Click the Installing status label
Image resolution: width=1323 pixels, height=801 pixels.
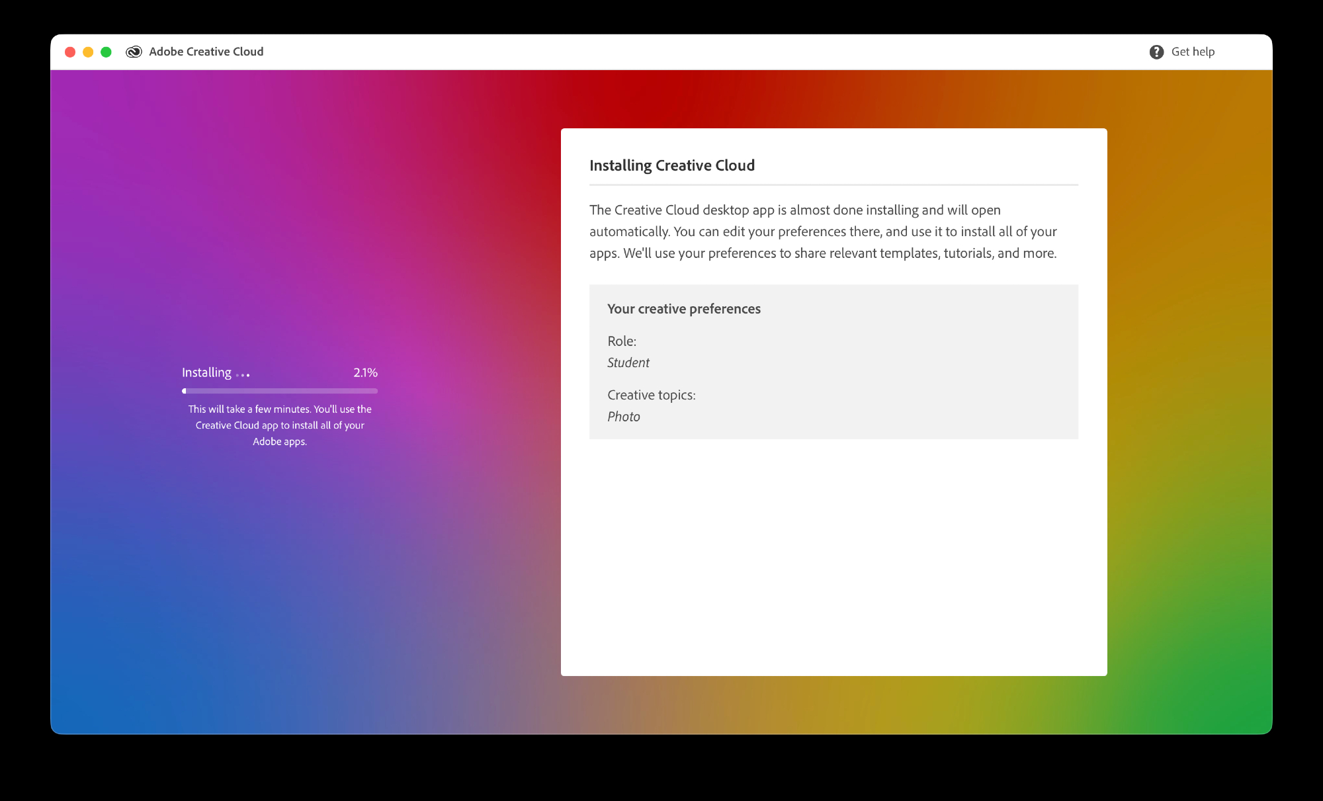tap(206, 372)
